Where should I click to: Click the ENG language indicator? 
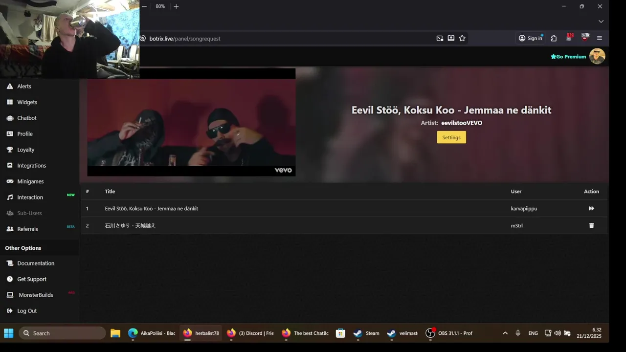(x=533, y=333)
